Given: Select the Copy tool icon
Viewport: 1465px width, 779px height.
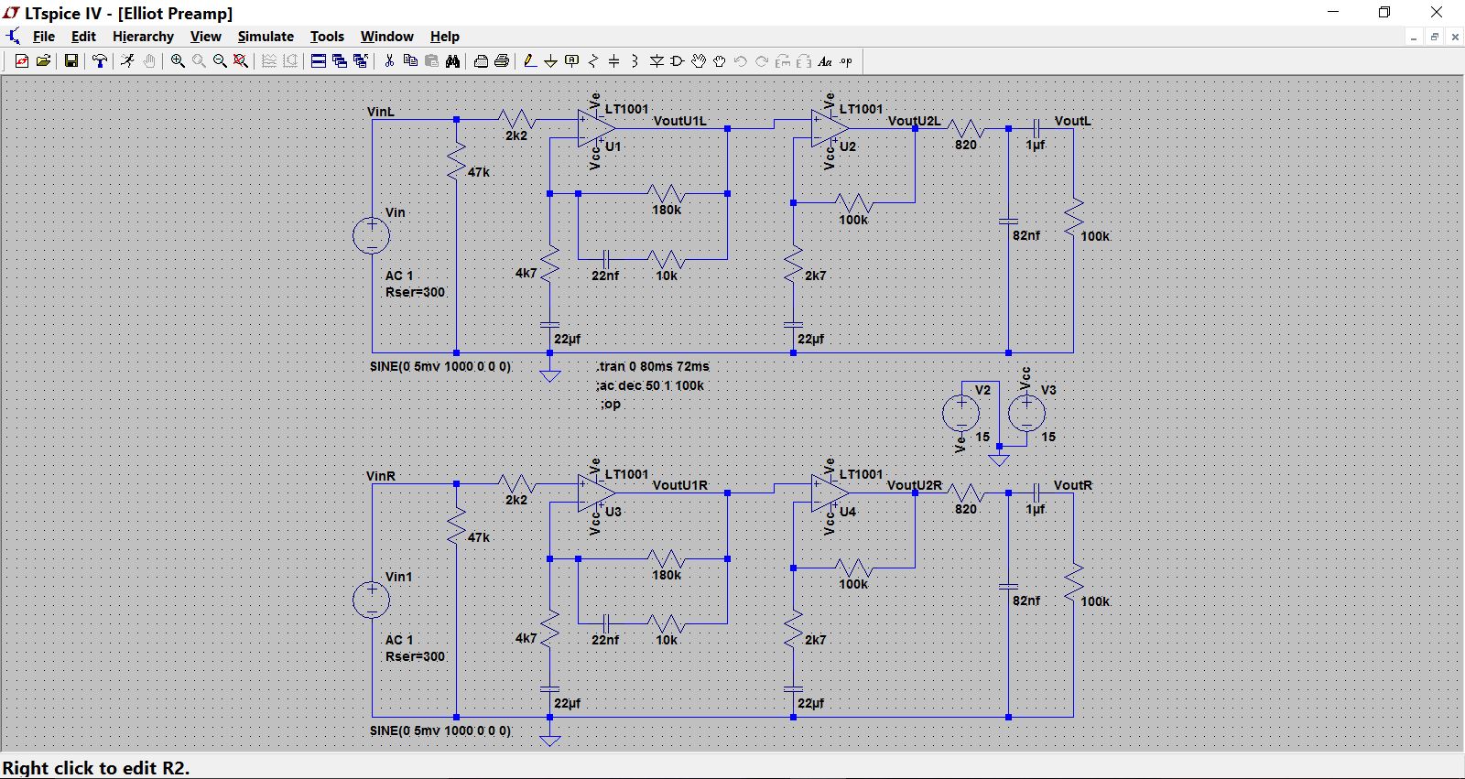Looking at the screenshot, I should pos(410,61).
